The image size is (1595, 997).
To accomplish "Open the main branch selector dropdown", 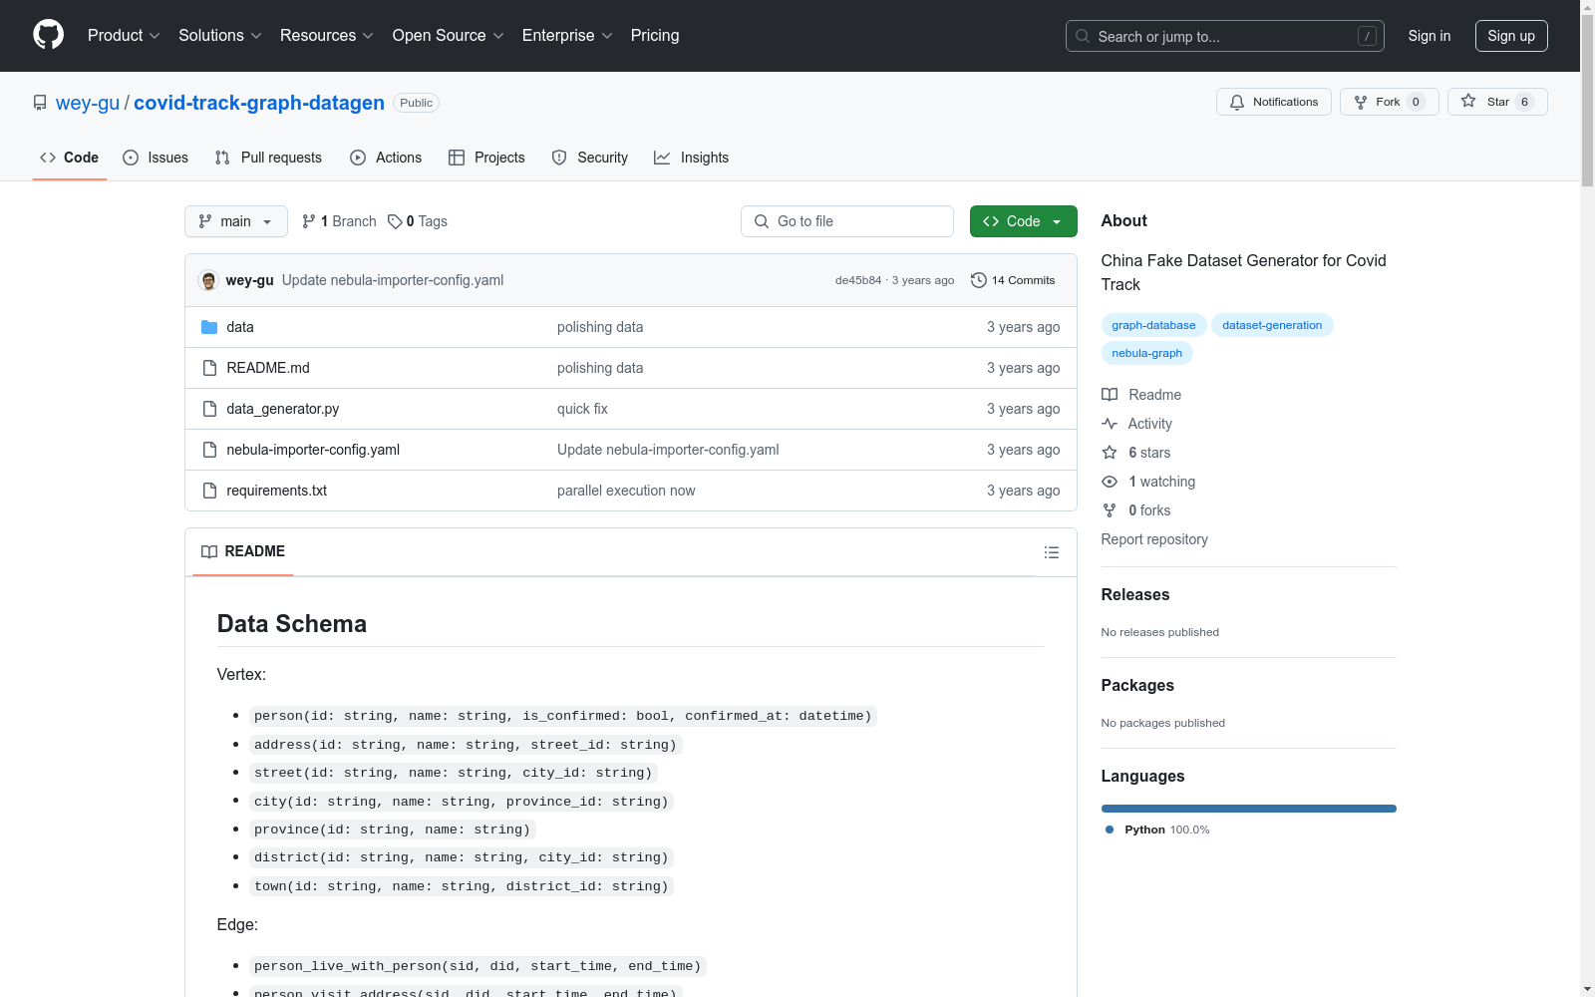I will [236, 221].
